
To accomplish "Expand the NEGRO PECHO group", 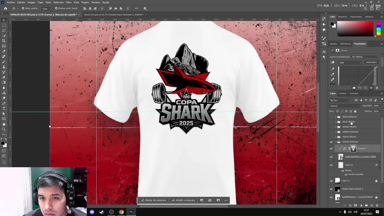I will [336, 127].
